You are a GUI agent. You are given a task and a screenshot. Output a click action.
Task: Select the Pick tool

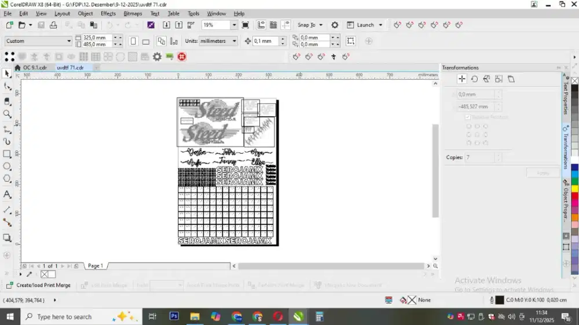click(x=6, y=73)
